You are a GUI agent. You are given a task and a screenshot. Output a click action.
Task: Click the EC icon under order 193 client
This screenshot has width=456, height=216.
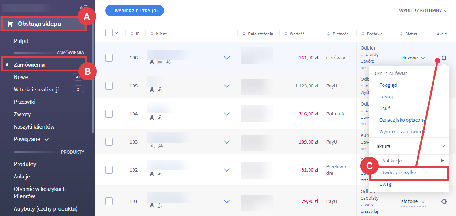152,146
